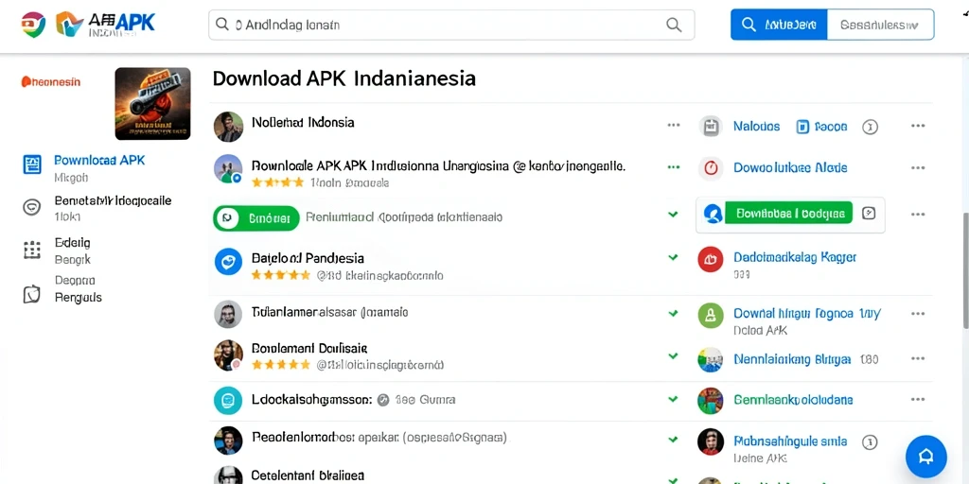Click the round icon of "Gennlaankpololudena"
Image resolution: width=969 pixels, height=484 pixels.
711,401
